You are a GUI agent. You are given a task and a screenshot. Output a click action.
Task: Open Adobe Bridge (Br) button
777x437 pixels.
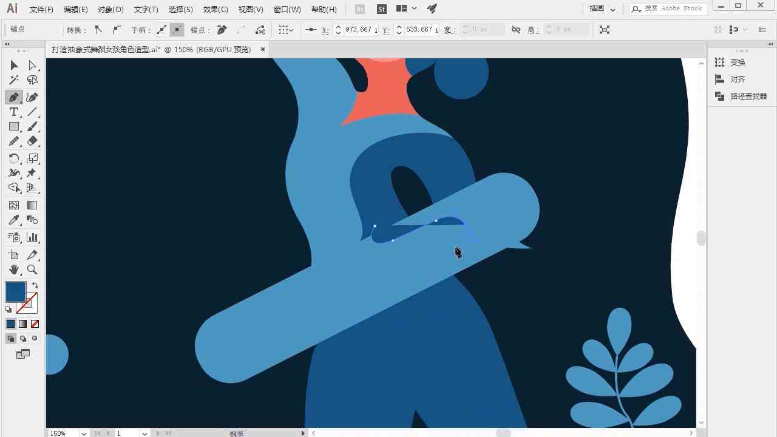pos(360,9)
